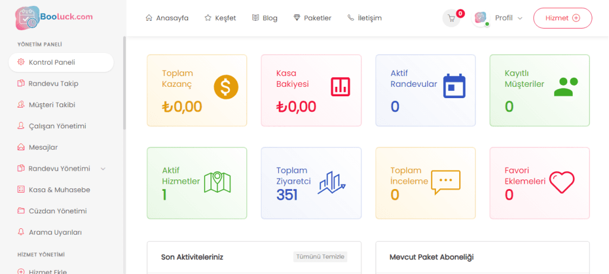Click the speech bubble icon in Toplam İnceleme
Screen dimensions: 609x274
pos(445,182)
